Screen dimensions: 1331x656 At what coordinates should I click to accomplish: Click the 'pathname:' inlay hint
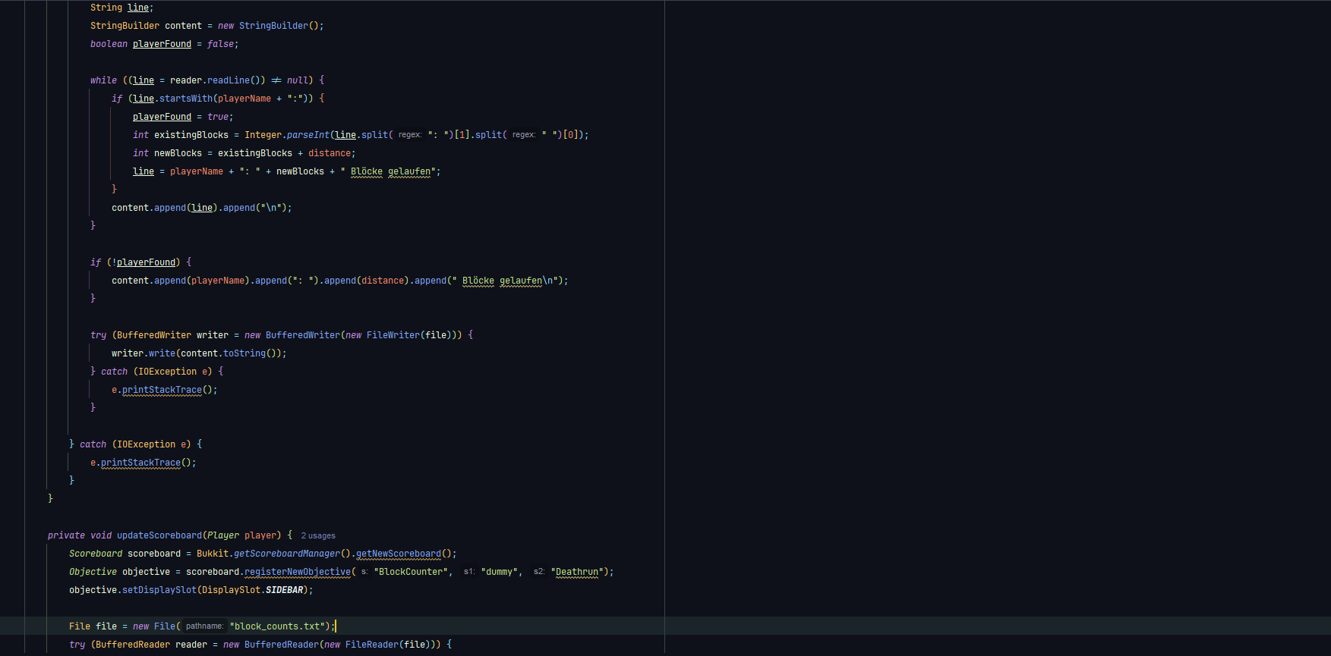point(204,626)
